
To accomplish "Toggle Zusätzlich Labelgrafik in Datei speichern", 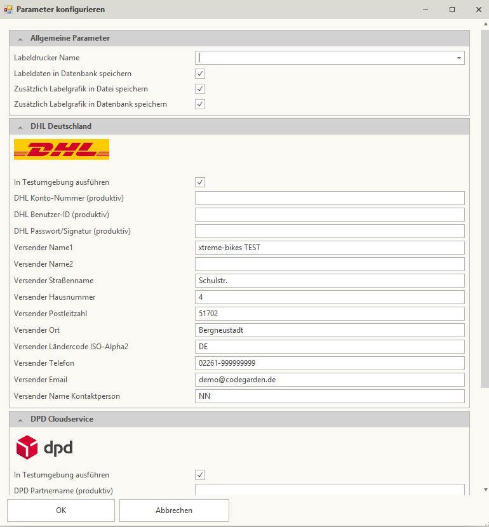I will [x=200, y=89].
